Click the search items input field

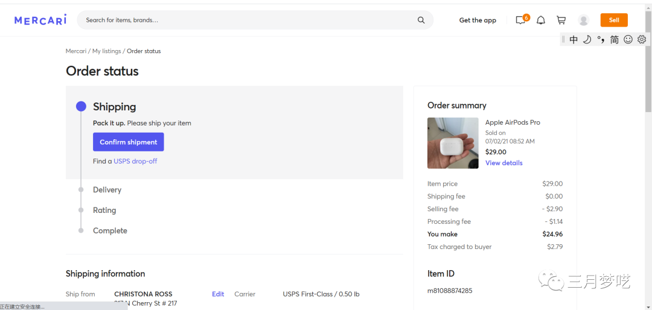click(248, 20)
